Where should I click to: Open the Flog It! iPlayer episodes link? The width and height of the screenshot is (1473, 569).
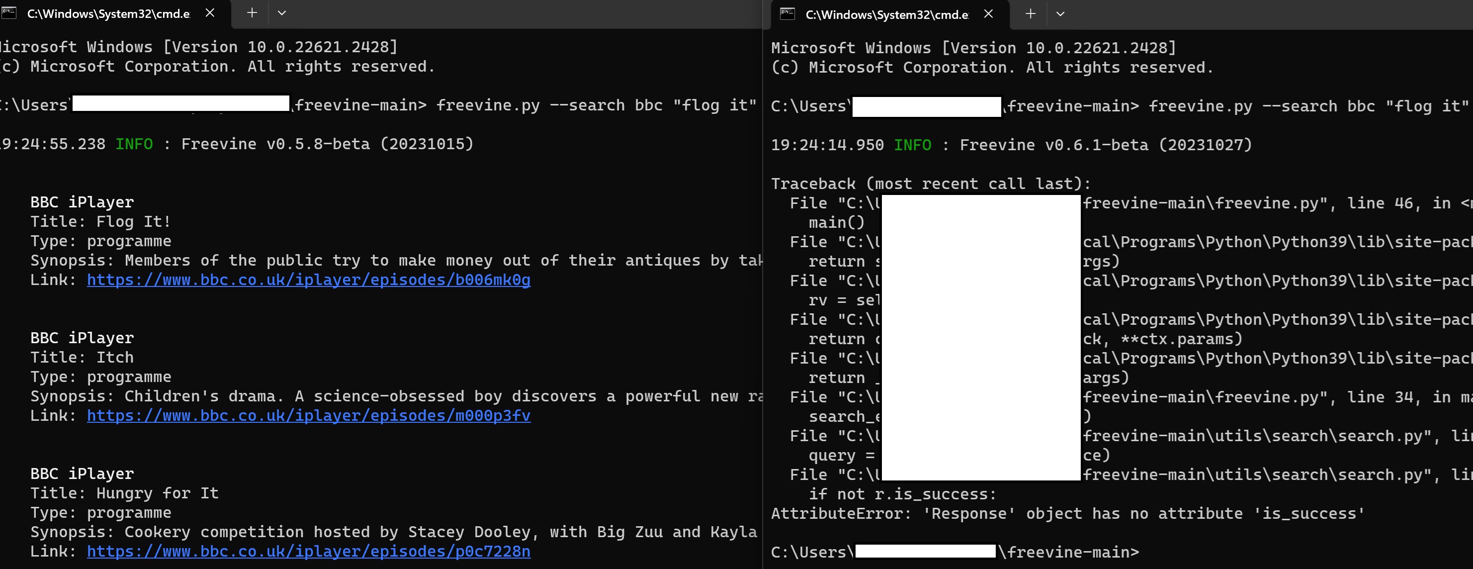308,280
